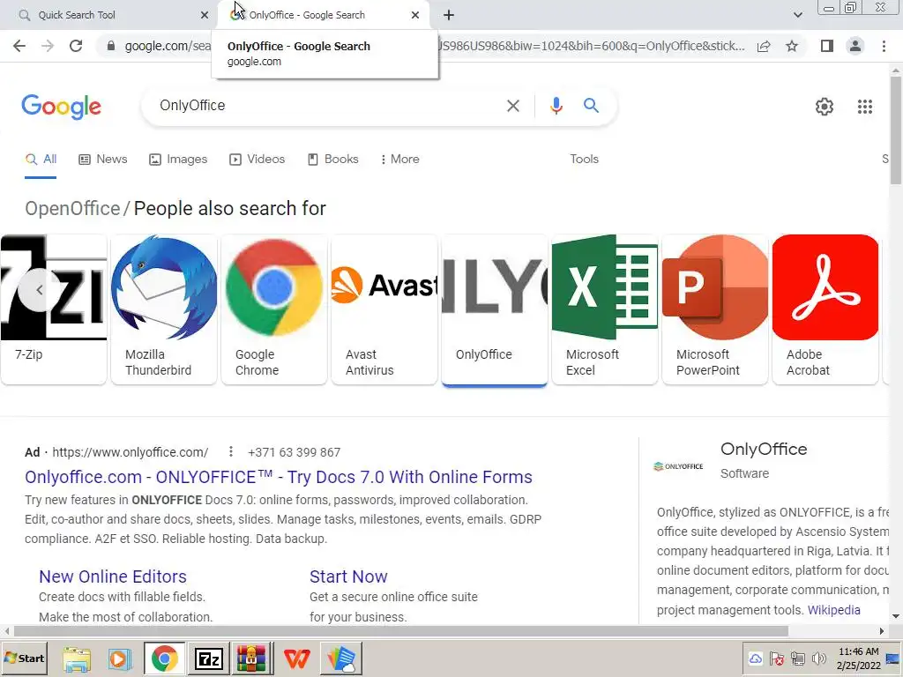Select the Avast Antivirus card
Viewport: 903px width, 677px height.
pyautogui.click(x=384, y=309)
